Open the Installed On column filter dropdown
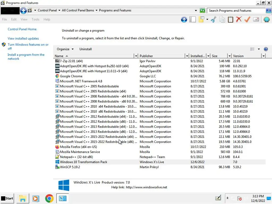Image resolution: width=272 pixels, height=204 pixels. coord(208,56)
